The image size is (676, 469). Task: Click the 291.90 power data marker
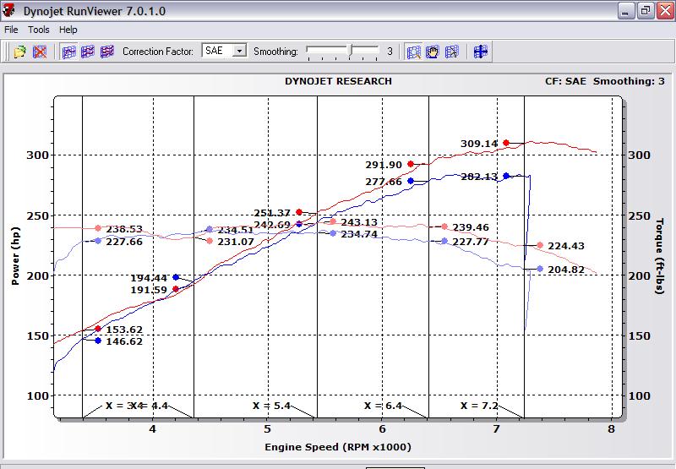pos(411,164)
